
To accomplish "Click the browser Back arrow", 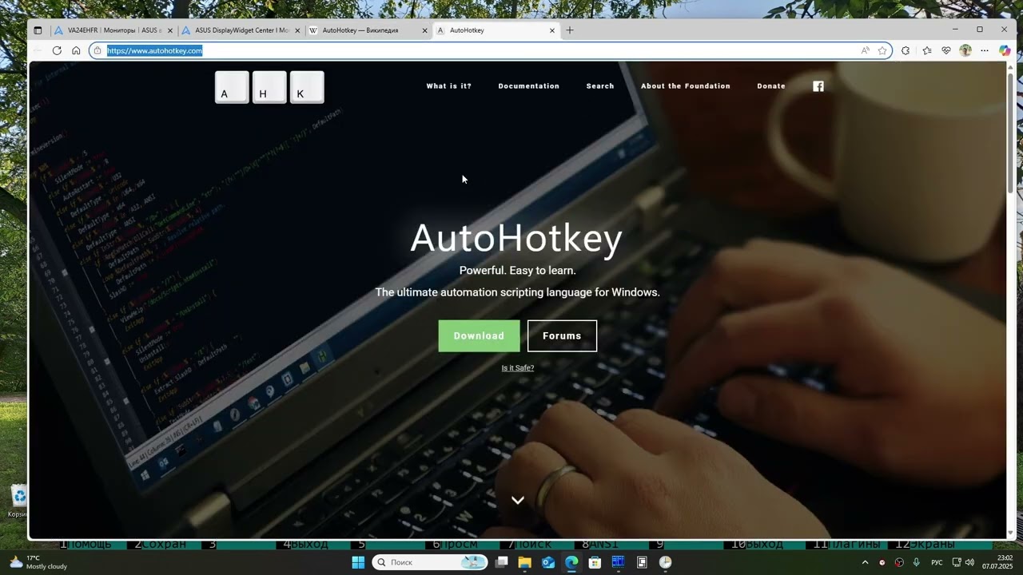I will tap(37, 50).
